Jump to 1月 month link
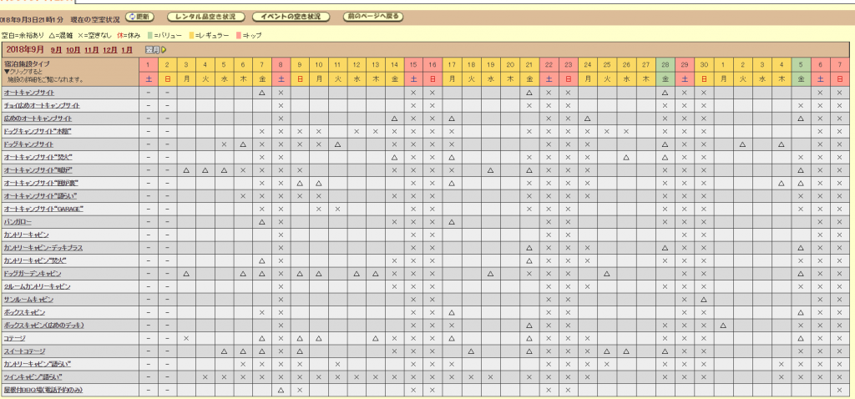Viewport: 855px width, 399px height. (126, 49)
